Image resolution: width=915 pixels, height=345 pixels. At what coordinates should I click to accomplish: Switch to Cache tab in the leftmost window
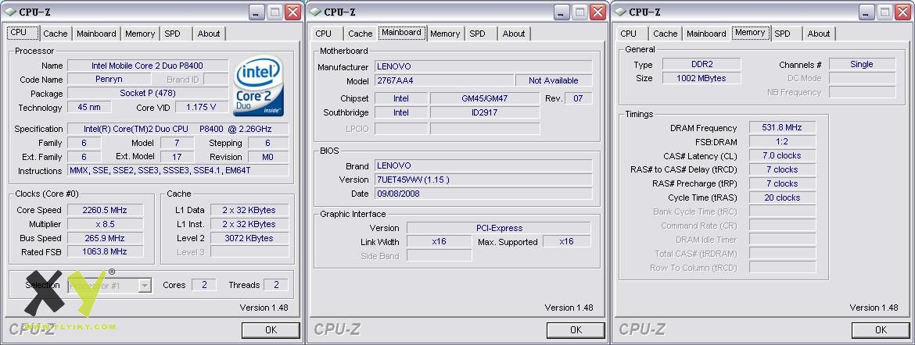point(55,34)
